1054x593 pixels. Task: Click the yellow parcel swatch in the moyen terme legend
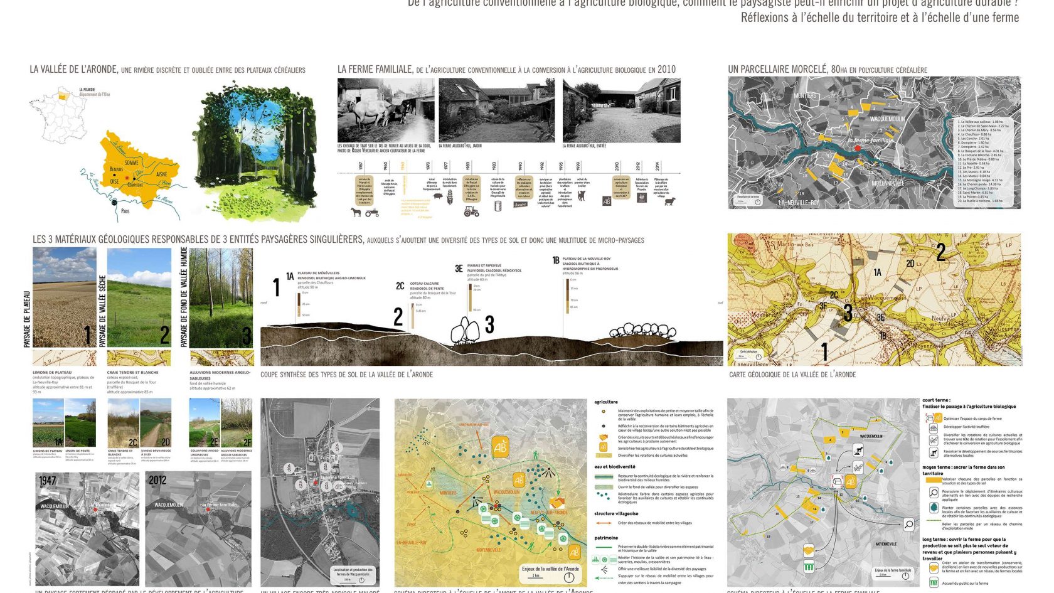tap(932, 480)
